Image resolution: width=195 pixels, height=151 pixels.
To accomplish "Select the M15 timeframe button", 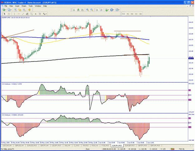I will (124, 14).
